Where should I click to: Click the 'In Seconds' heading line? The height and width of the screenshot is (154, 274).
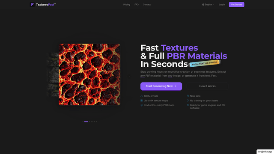pos(164,64)
